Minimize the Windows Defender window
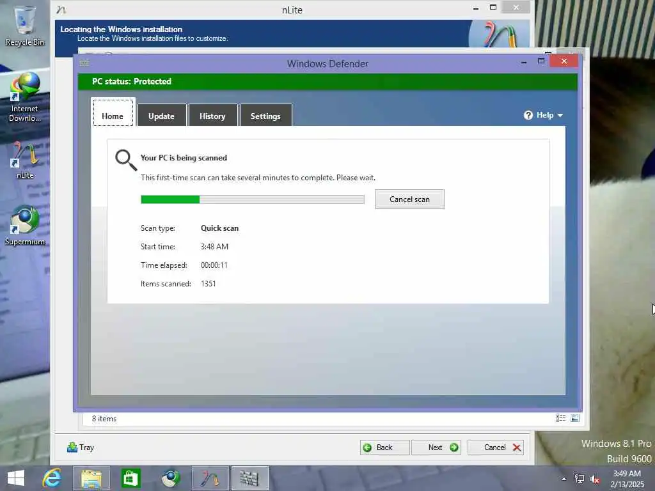655x491 pixels. [524, 62]
